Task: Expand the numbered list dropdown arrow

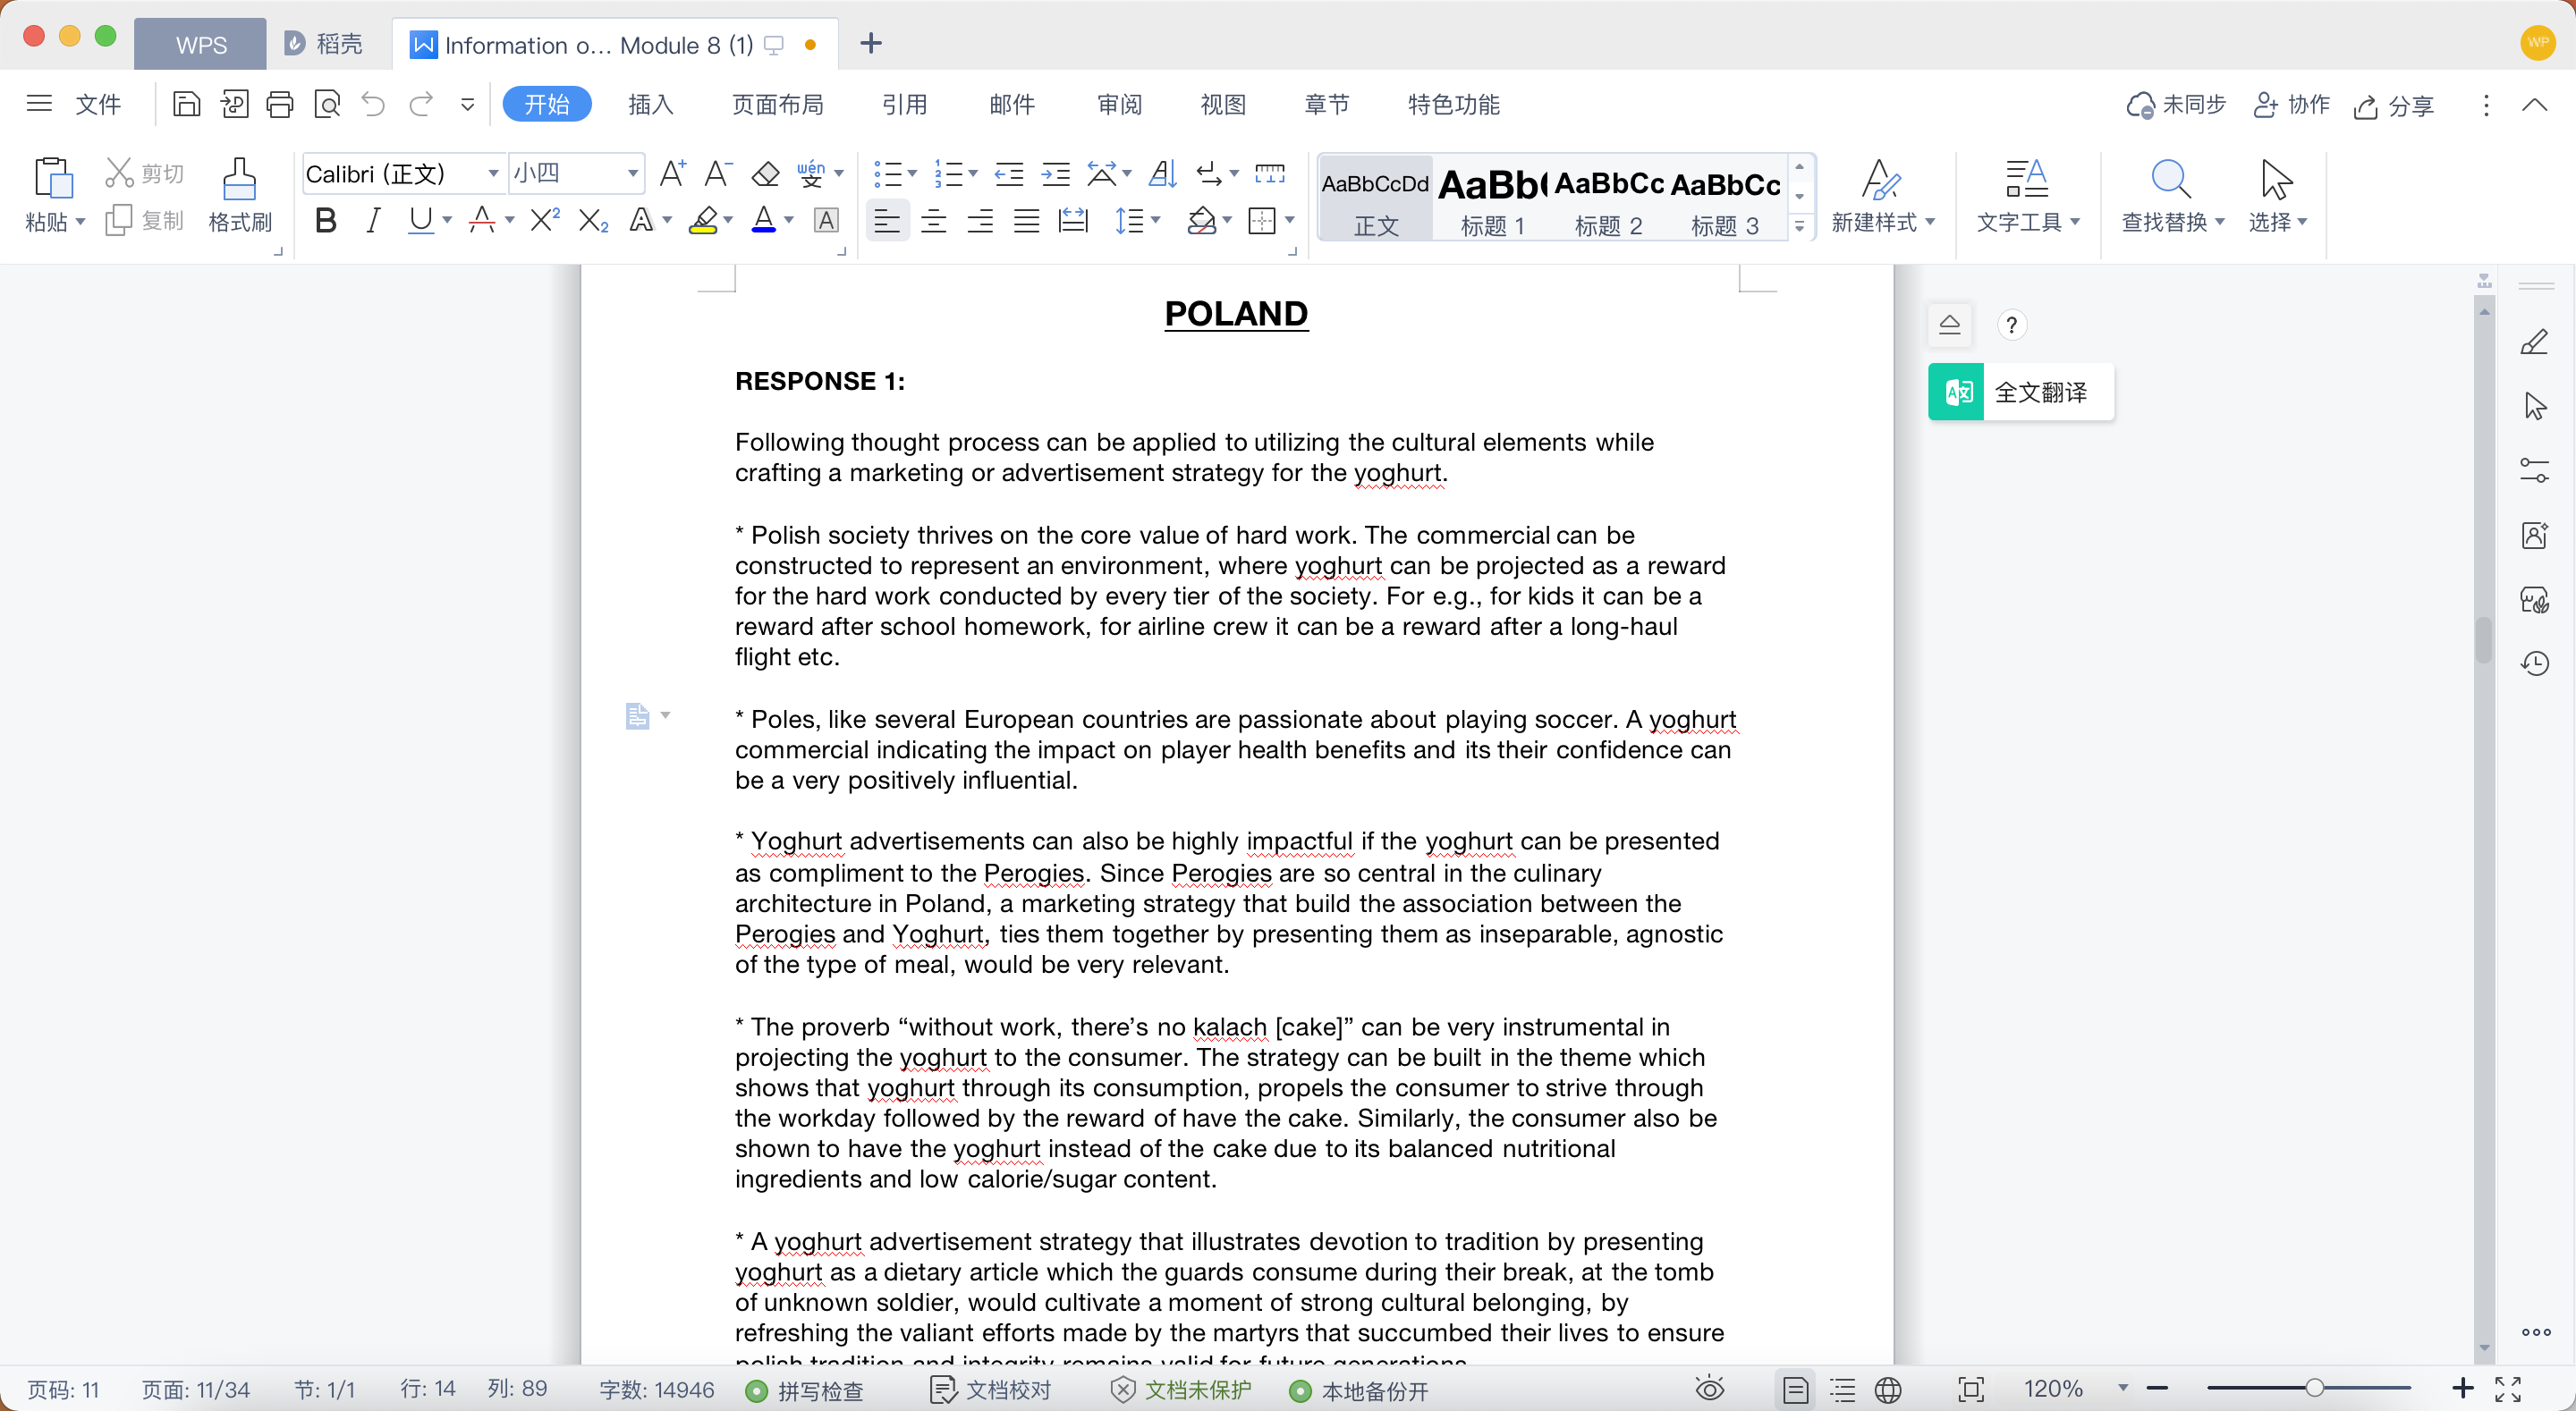Action: (972, 174)
